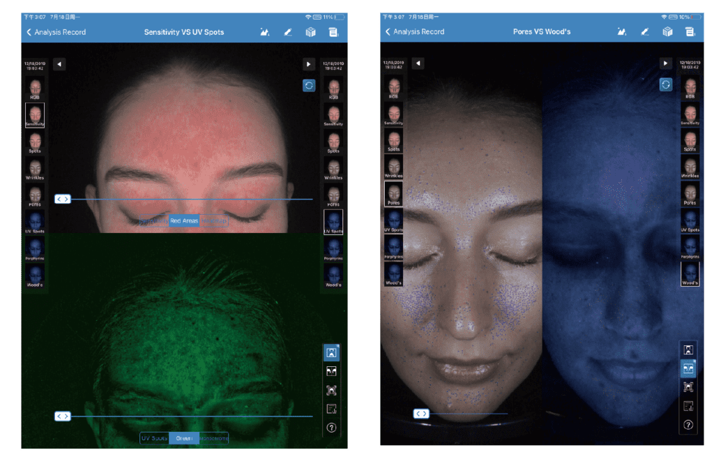
Task: Open the 3D cube view in left header
Action: (x=310, y=32)
